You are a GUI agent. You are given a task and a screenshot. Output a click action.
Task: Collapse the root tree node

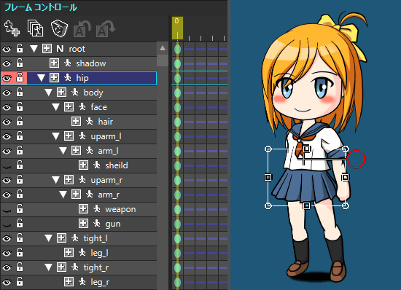click(34, 49)
